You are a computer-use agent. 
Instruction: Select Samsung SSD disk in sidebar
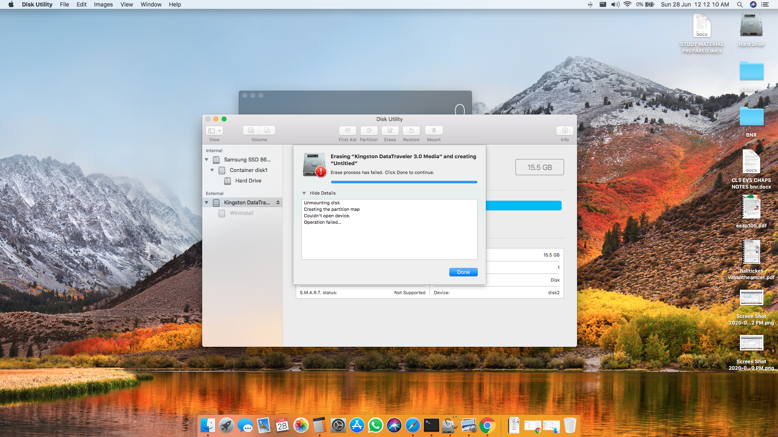[242, 160]
